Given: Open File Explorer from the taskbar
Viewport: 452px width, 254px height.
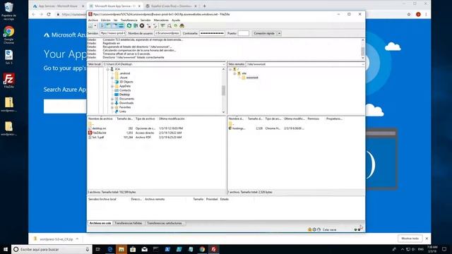Looking at the screenshot, I should coord(121,249).
